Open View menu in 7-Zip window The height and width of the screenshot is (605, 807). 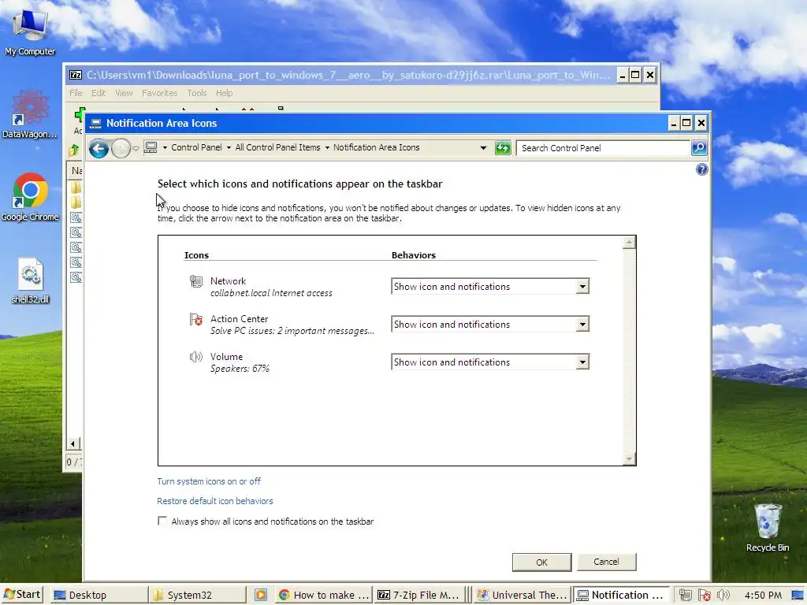click(124, 93)
